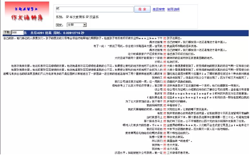Image resolution: width=250 pixels, height=155 pixels.
Task: Click red 把 before 早餐做好了
Action: pos(165,105)
